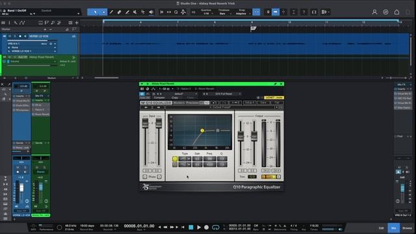This screenshot has width=416, height=234.
Task: Close the Abbey Road Reverb plugin window
Action: coord(281,84)
